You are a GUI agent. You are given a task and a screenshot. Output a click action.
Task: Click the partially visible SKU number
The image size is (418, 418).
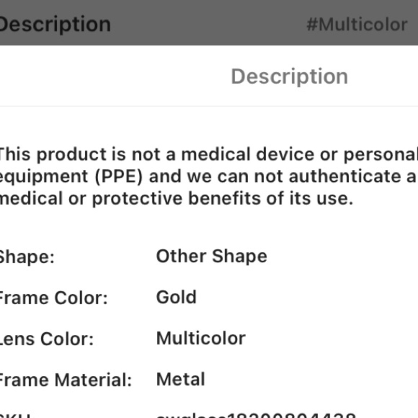255,415
